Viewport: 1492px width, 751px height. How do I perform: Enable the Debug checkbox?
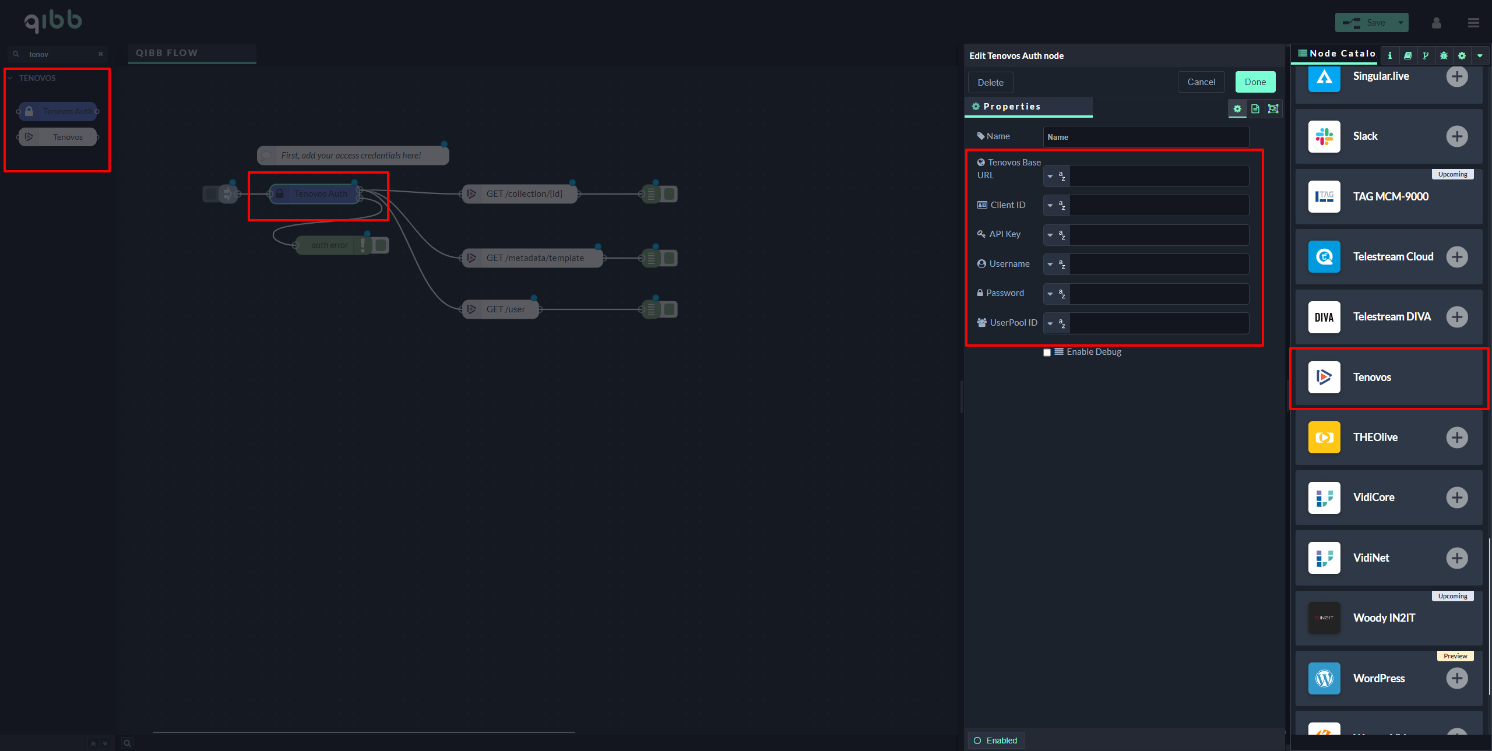(1047, 352)
